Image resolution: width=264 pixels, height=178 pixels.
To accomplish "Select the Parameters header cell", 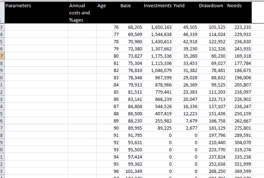I will coord(36,12).
